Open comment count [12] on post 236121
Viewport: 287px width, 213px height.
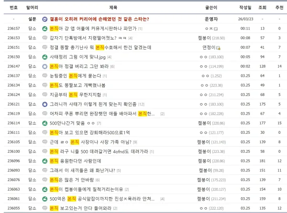click(x=141, y=105)
